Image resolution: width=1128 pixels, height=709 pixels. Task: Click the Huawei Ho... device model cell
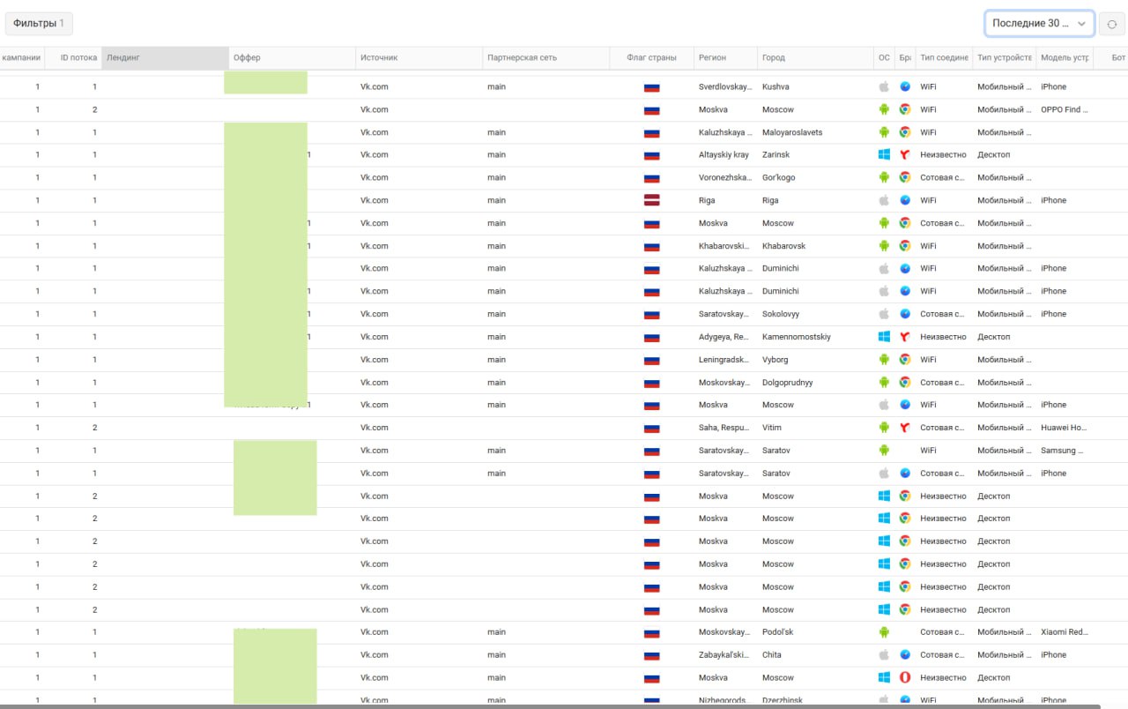(x=1064, y=428)
